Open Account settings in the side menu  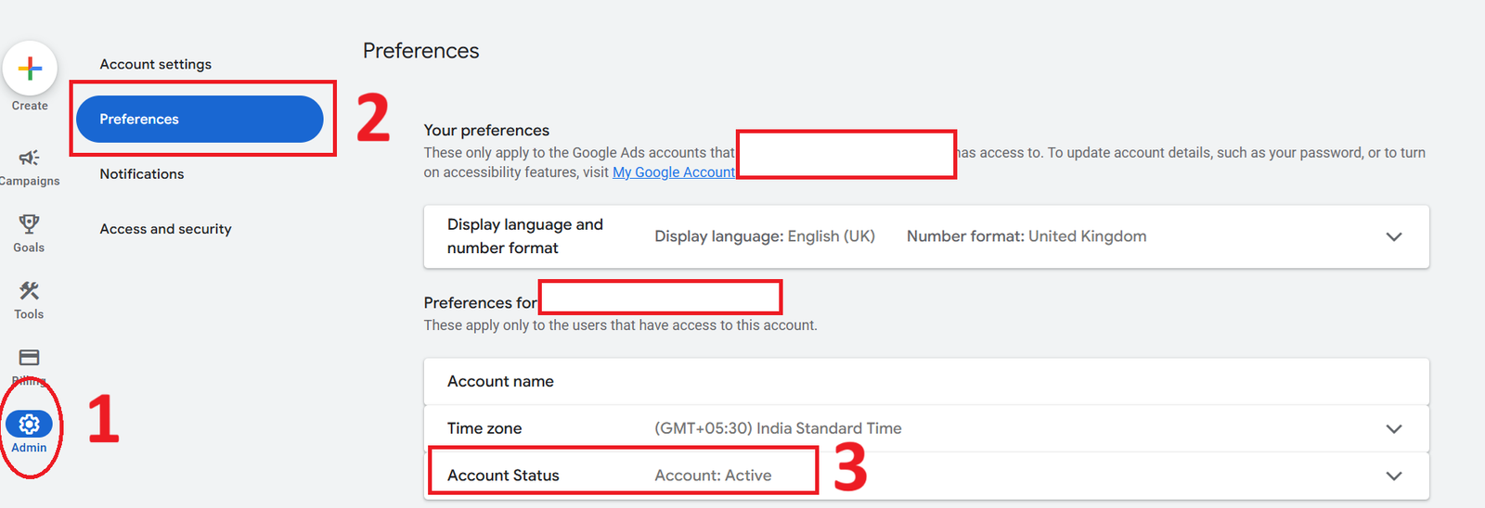pos(155,64)
